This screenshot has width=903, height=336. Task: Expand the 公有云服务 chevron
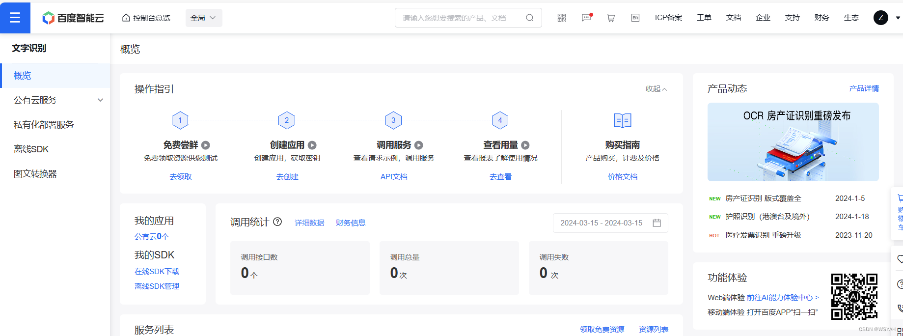point(100,100)
